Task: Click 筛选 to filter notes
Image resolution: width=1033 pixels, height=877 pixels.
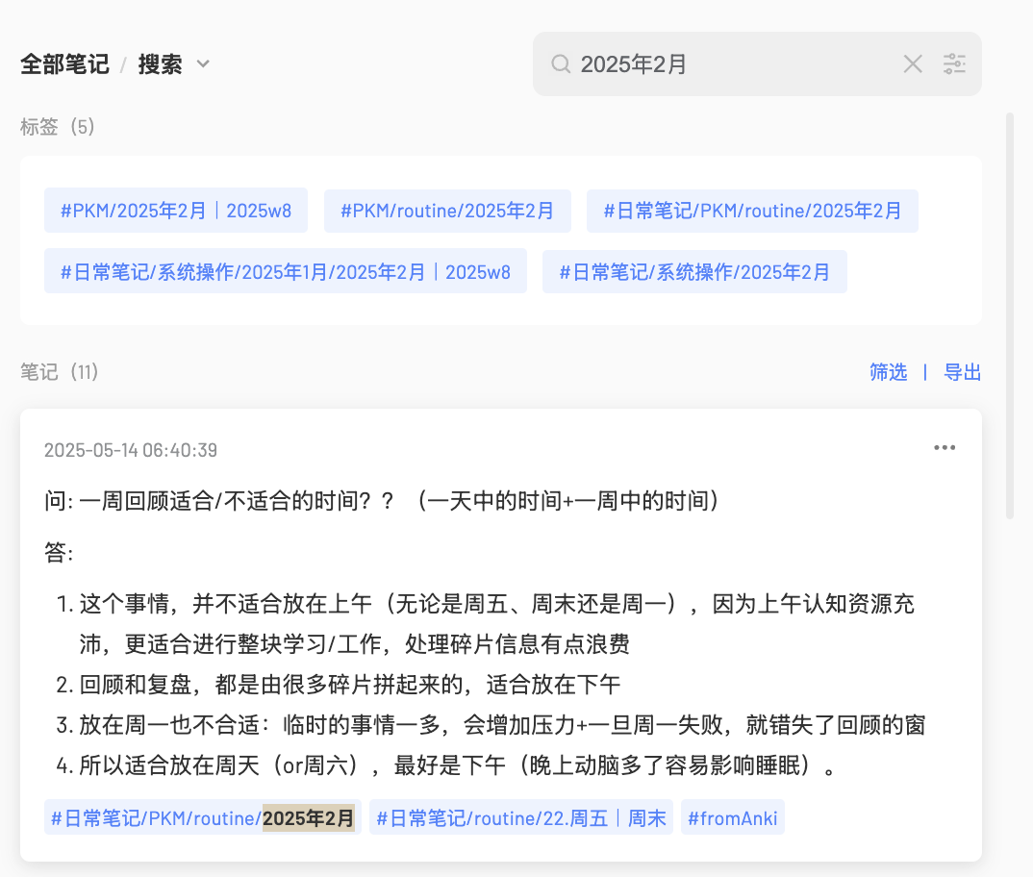Action: click(888, 372)
